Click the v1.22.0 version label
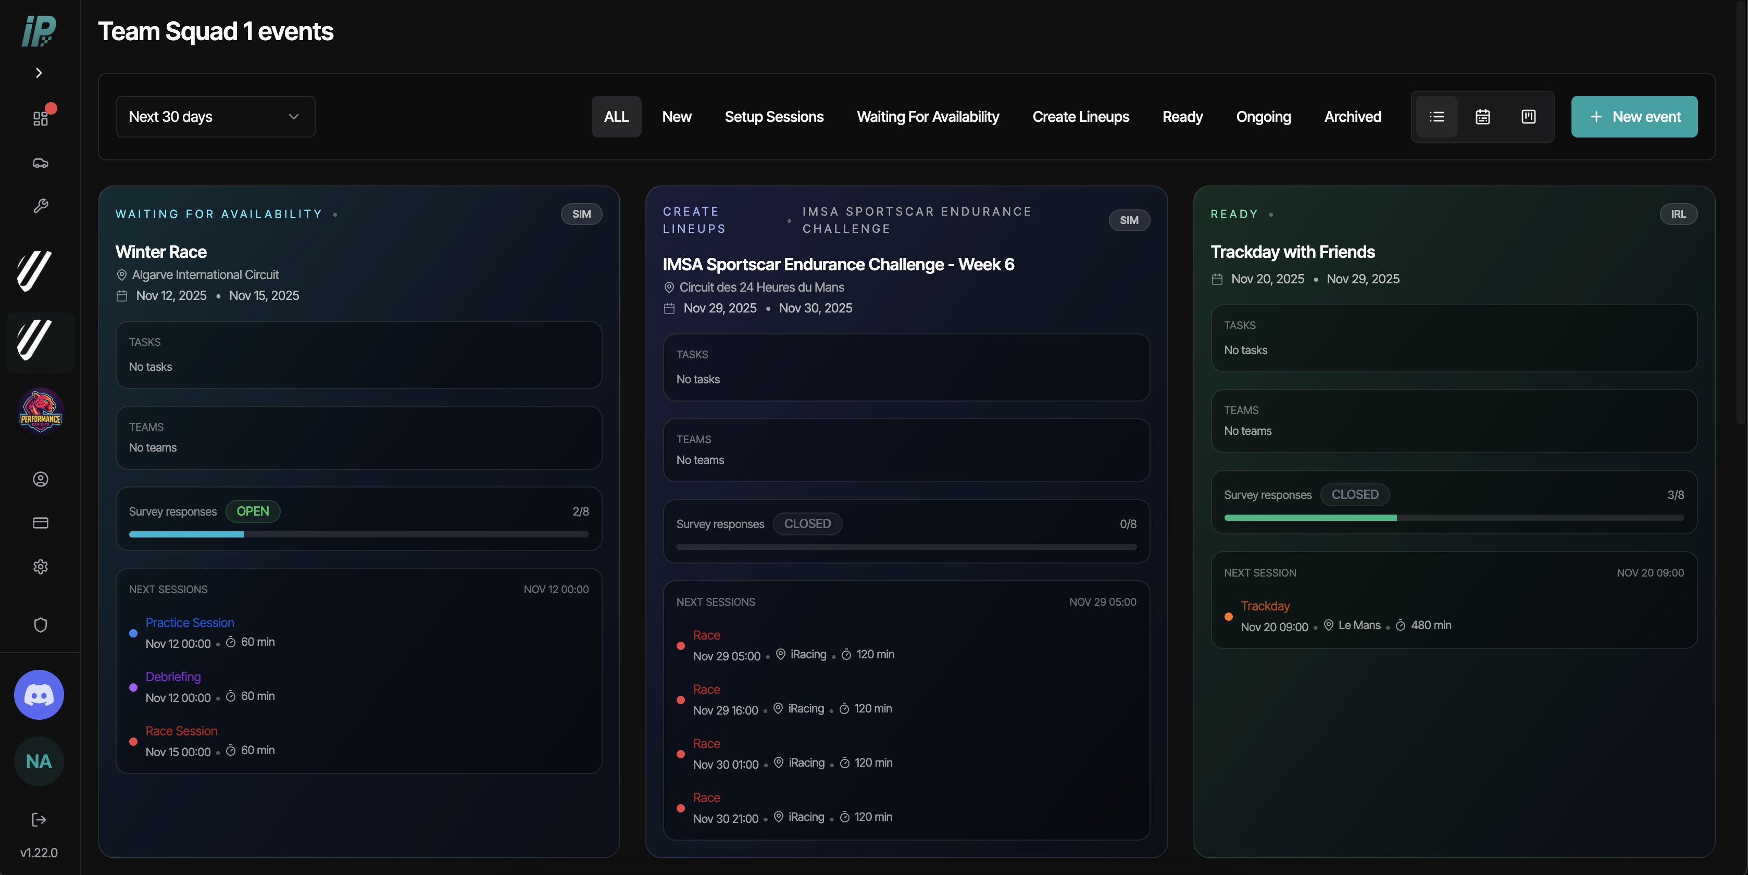 point(39,853)
